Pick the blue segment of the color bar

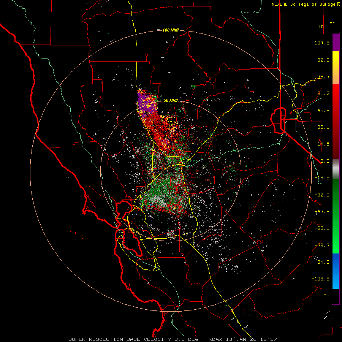(x=336, y=271)
